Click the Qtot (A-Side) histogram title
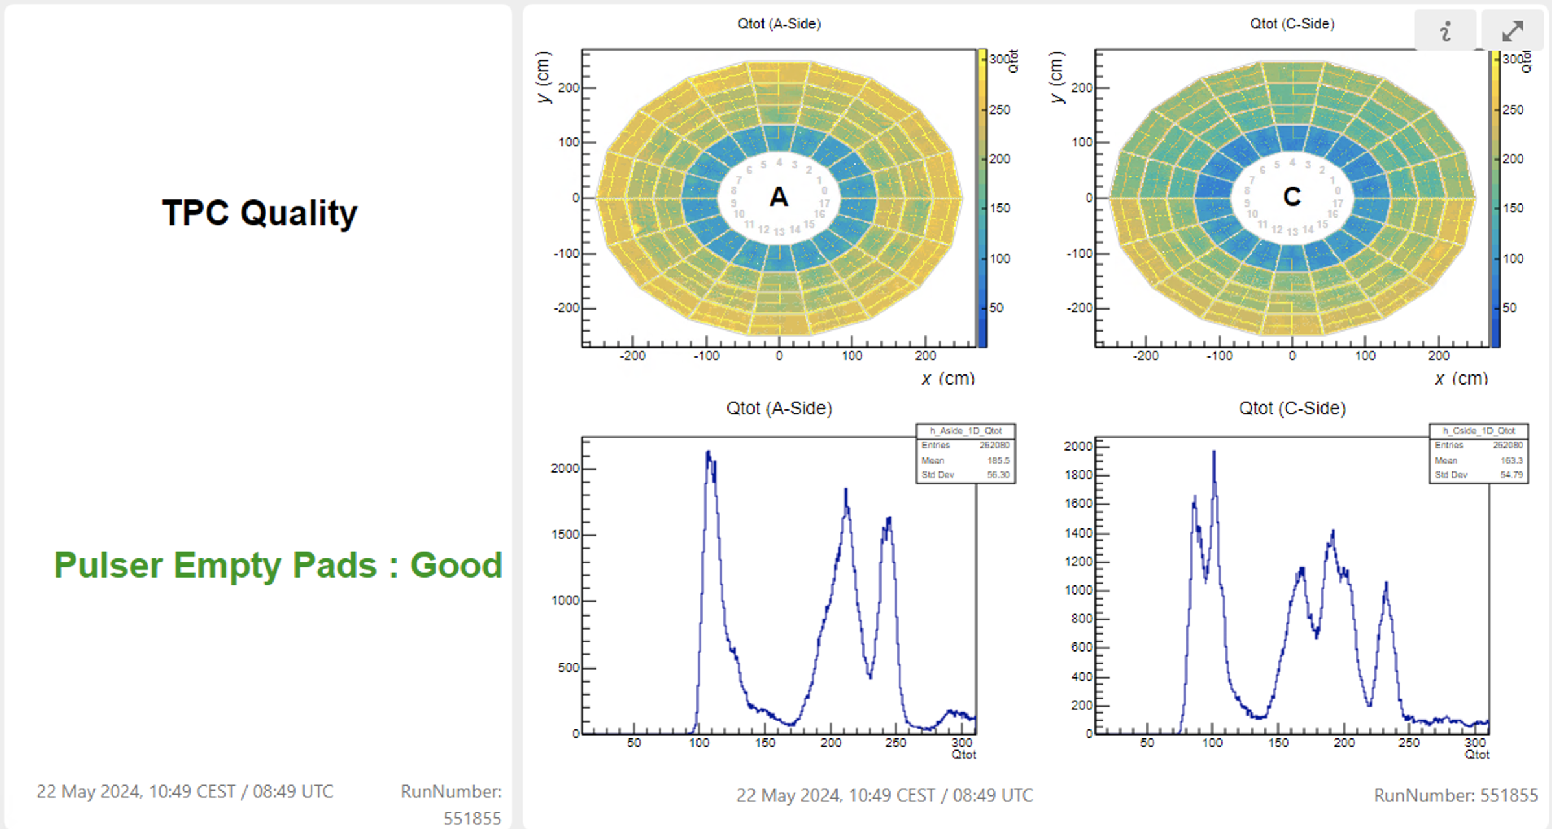Image resolution: width=1552 pixels, height=829 pixels. 779,409
